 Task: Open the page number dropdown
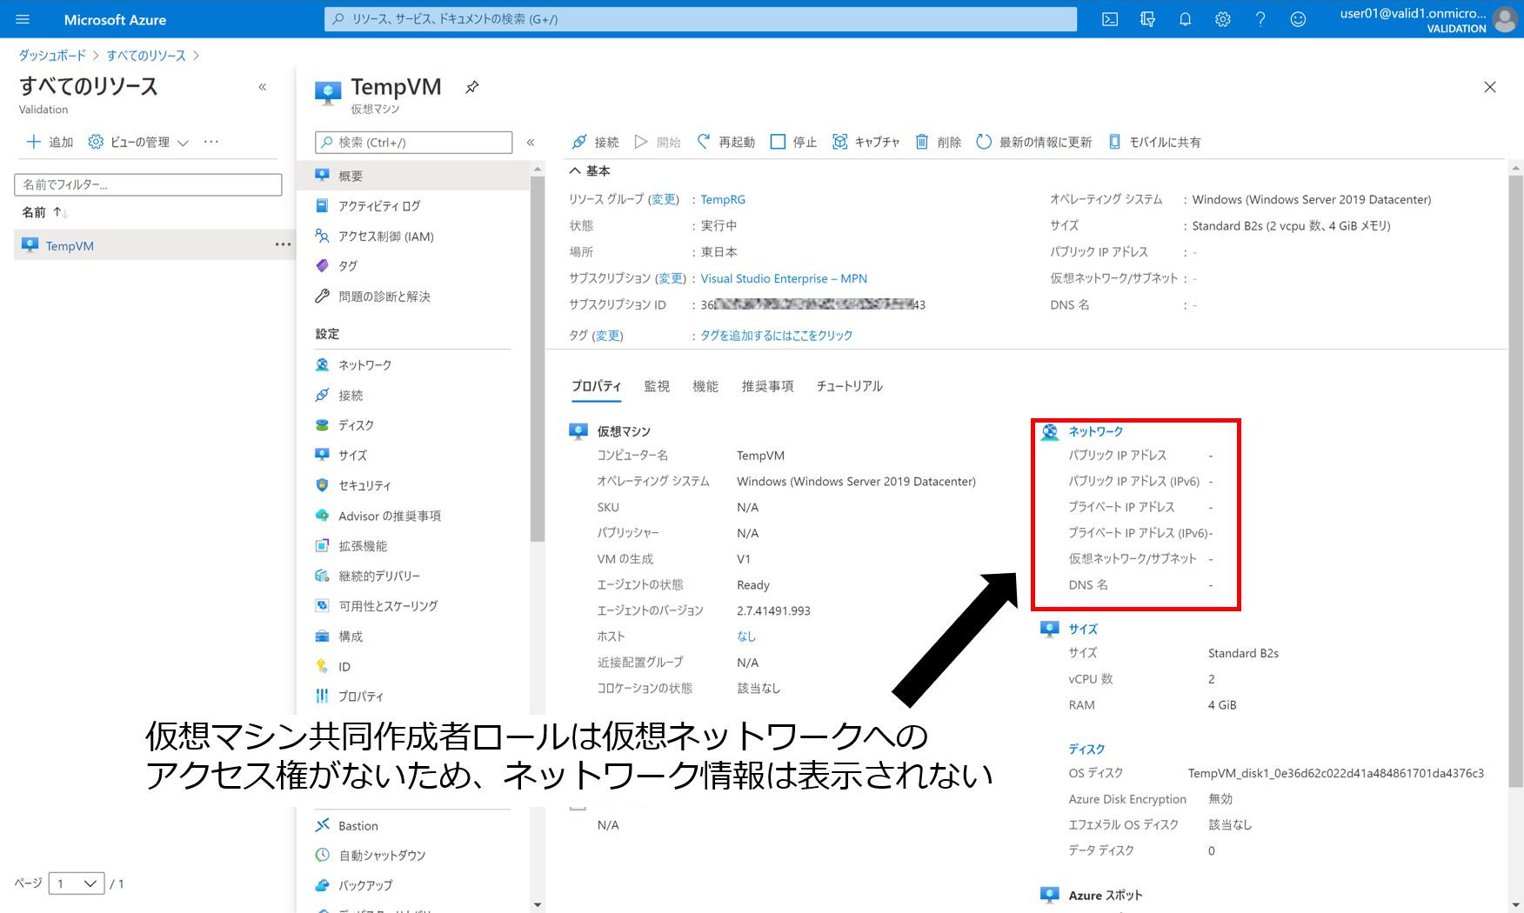77,883
